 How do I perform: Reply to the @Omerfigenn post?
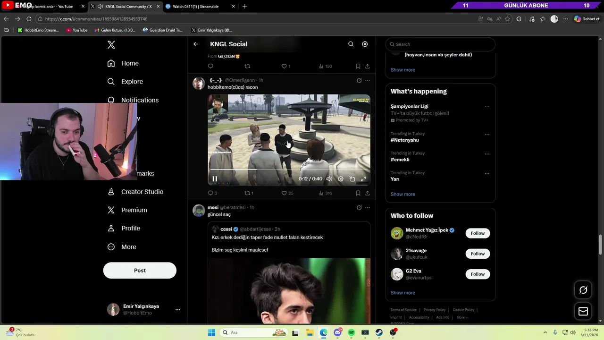(x=212, y=193)
